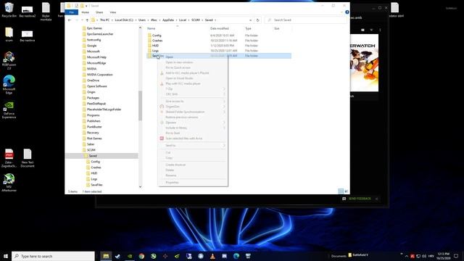Switch to large icons view button
Image resolution: width=464 pixels, height=261 pixels.
347,191
